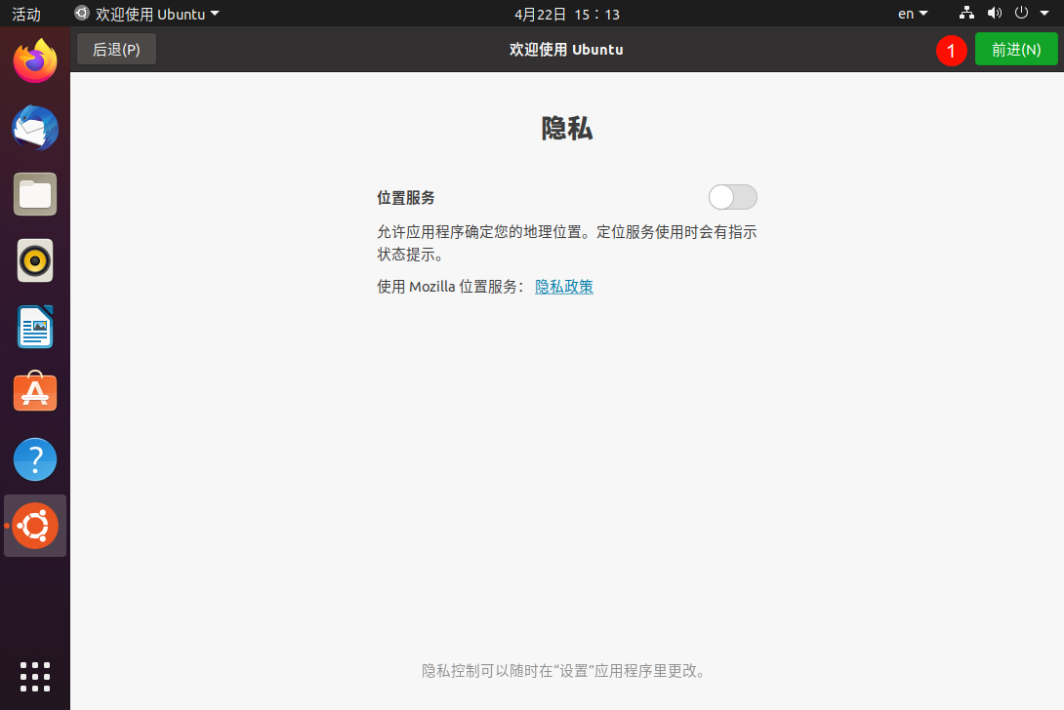The height and width of the screenshot is (710, 1064).
Task: Go back with 后退(P) button
Action: [117, 50]
